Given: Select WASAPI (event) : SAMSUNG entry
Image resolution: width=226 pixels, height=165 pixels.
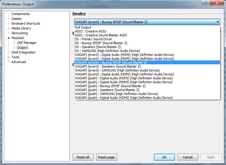Looking at the screenshot, I should (147, 70).
